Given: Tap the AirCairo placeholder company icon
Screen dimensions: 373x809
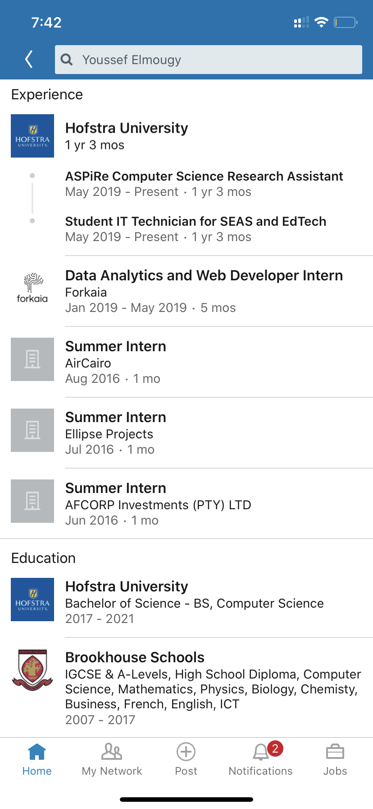Looking at the screenshot, I should point(32,359).
